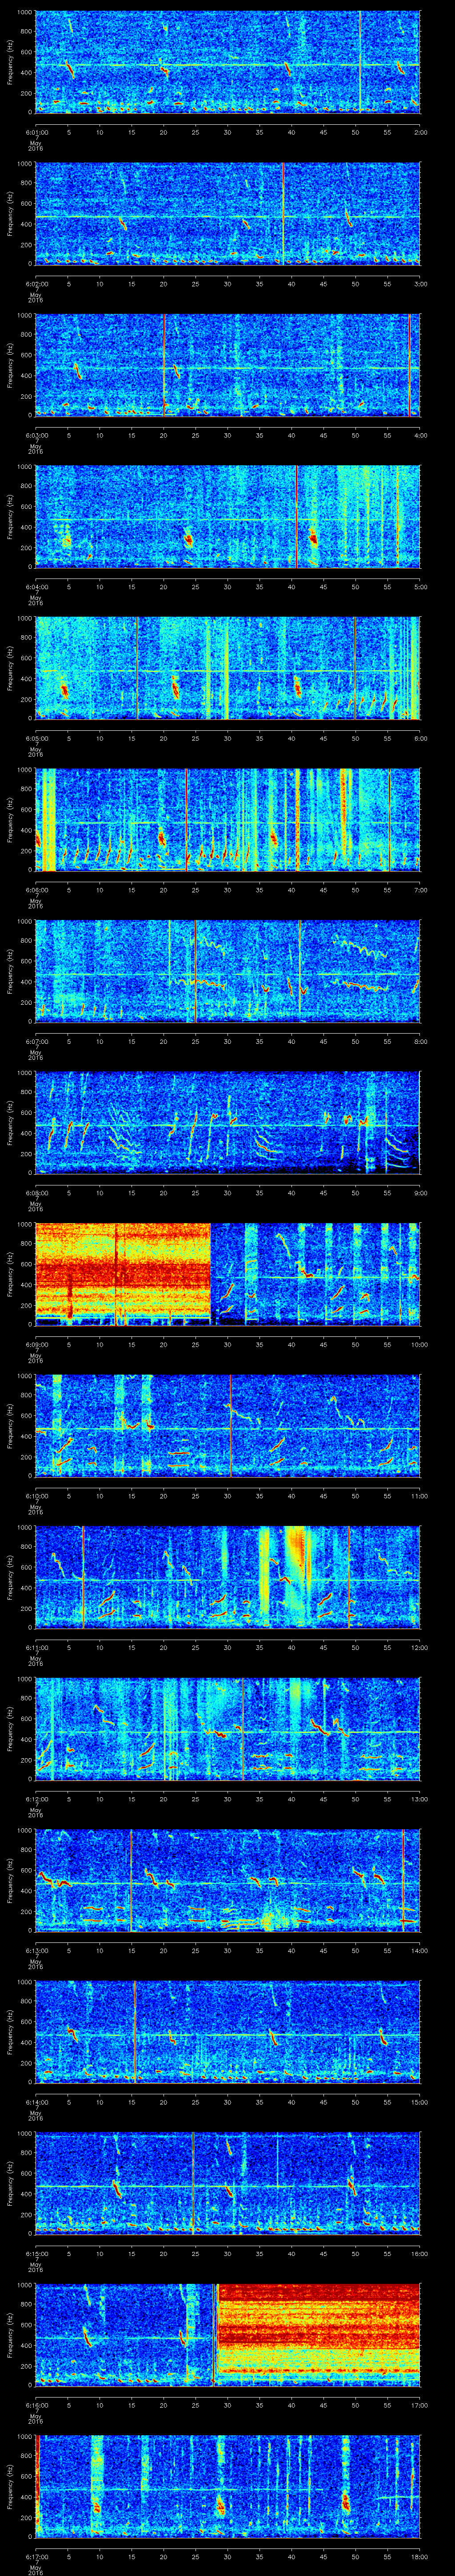Image resolution: width=455 pixels, height=2576 pixels.
Task: Select the spectrogram panel starting at 6:11:00
Action: tap(228, 1577)
